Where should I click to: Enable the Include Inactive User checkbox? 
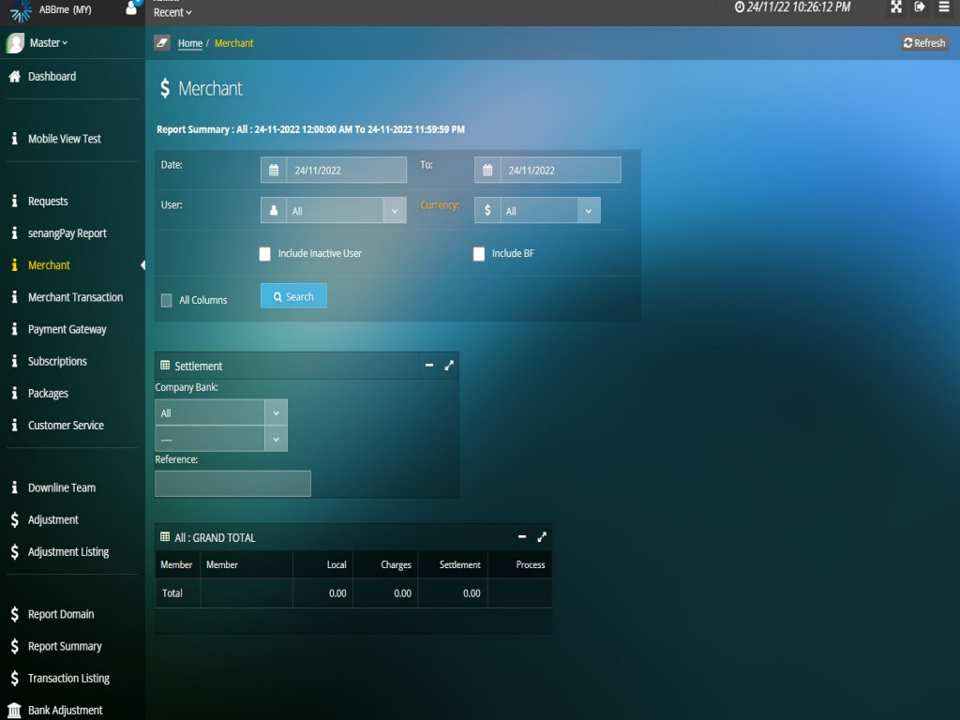click(x=265, y=254)
